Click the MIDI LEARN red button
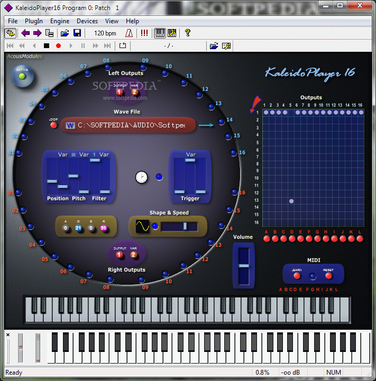Image resolution: width=376 pixels, height=381 pixels. (297, 276)
